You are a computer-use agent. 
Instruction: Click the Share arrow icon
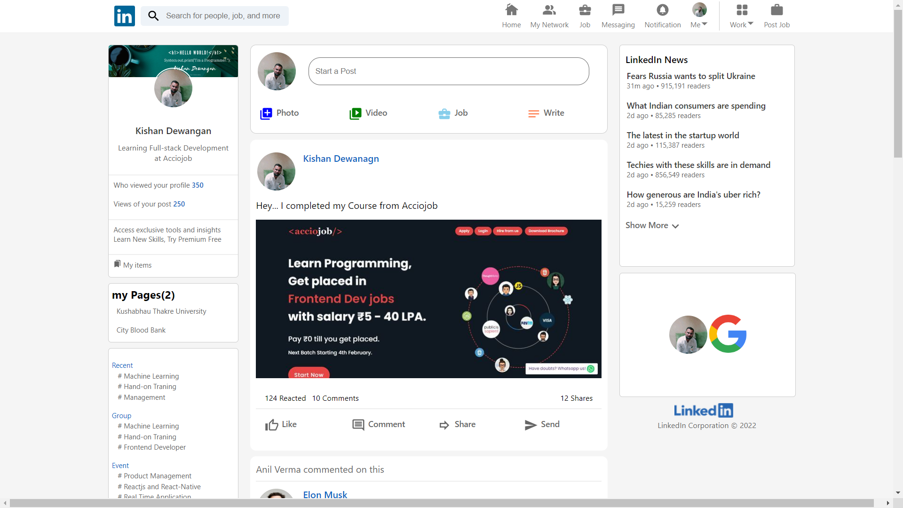[444, 425]
